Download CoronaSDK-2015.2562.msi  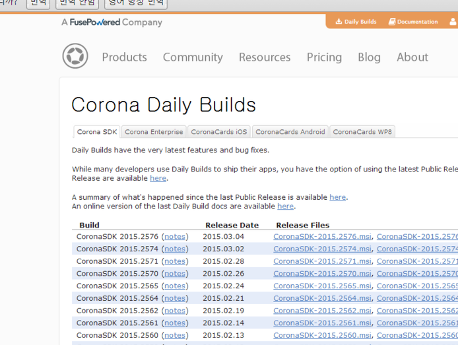point(323,311)
